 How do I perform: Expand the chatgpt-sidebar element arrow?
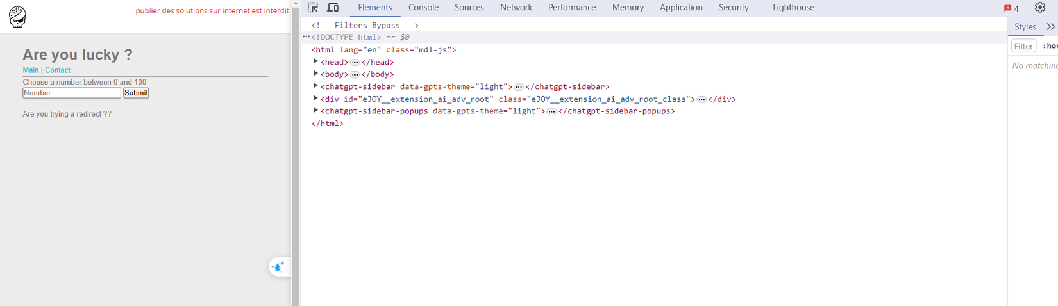click(x=315, y=86)
